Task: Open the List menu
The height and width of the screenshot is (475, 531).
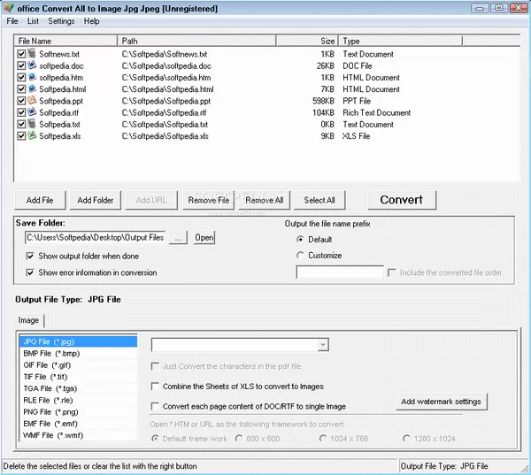Action: click(33, 21)
